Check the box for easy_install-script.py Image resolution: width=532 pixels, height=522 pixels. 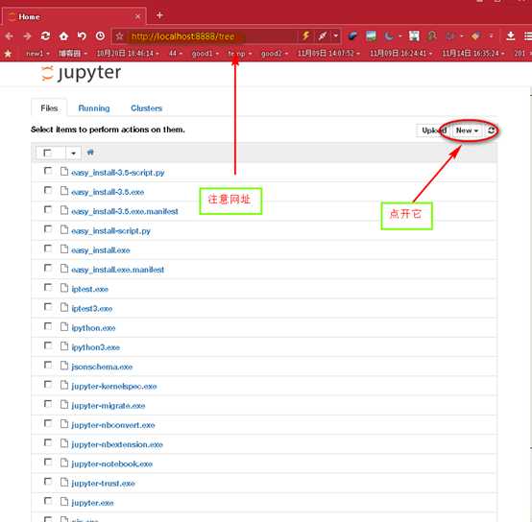(x=48, y=229)
